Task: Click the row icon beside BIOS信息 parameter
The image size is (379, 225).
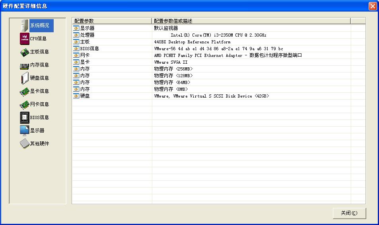Action: click(76, 49)
